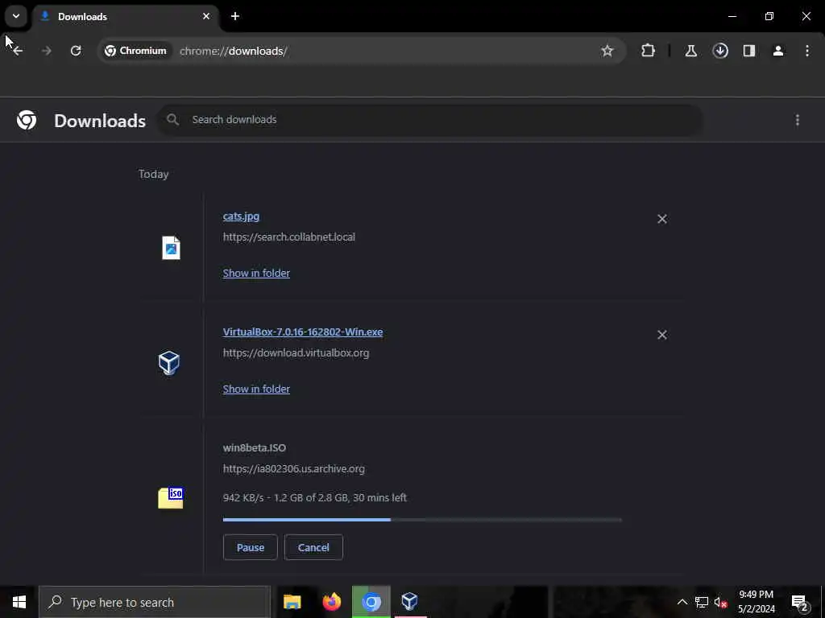Open VirtualBox from taskbar
Viewport: 825px width, 618px height.
coord(409,602)
